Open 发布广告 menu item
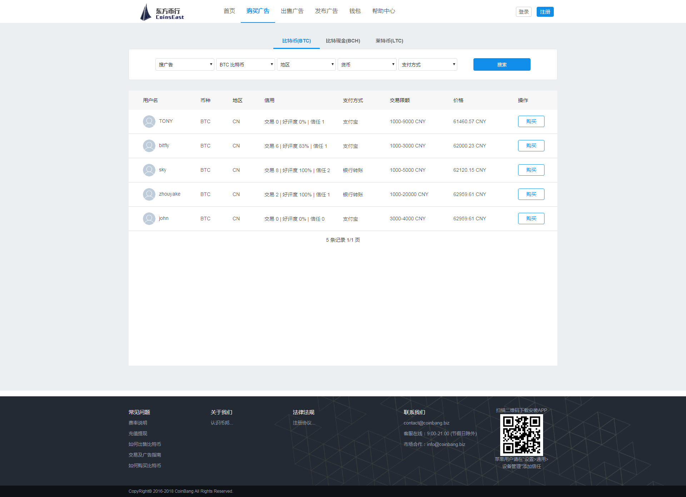 (x=327, y=11)
